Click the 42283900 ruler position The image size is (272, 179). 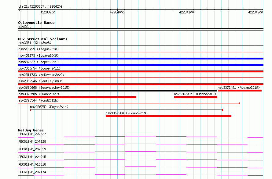48,12
